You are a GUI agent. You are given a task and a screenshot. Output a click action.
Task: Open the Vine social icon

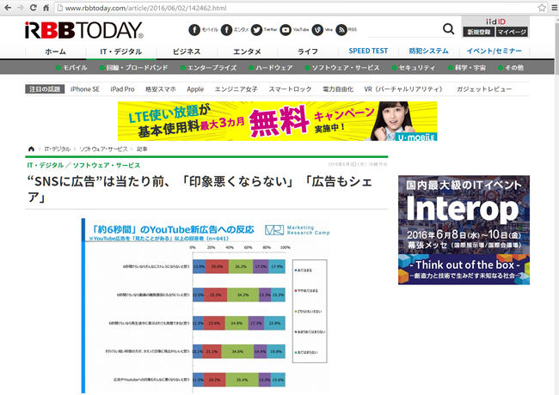point(316,29)
